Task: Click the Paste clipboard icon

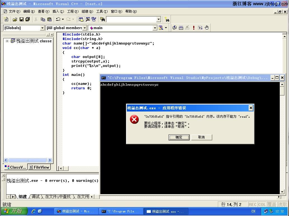Action: click(49, 19)
